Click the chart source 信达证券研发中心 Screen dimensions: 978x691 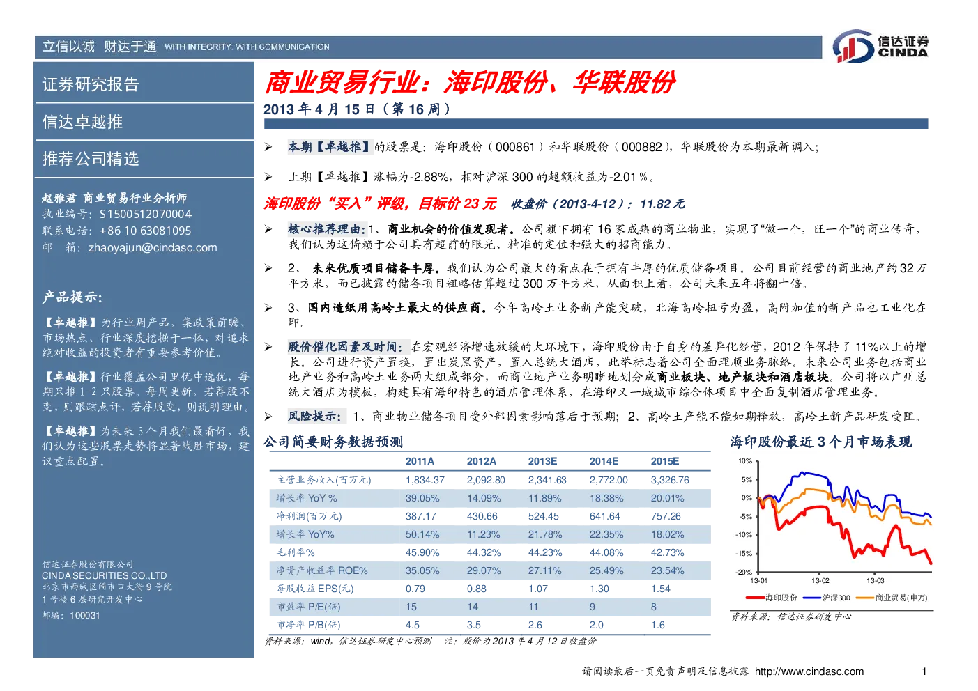(x=814, y=616)
